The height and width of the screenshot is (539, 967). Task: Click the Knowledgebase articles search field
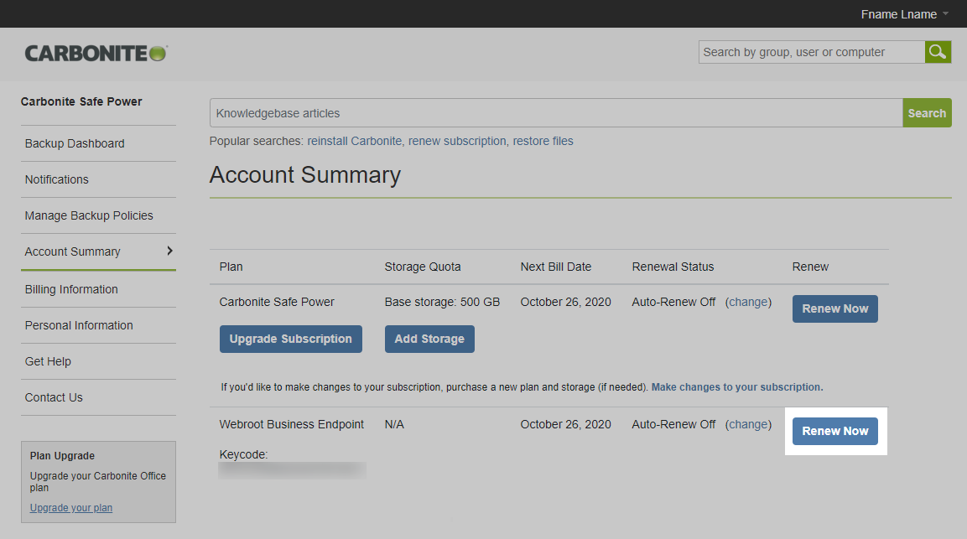(555, 113)
